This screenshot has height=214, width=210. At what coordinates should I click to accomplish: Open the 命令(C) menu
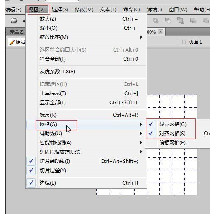(x=131, y=10)
